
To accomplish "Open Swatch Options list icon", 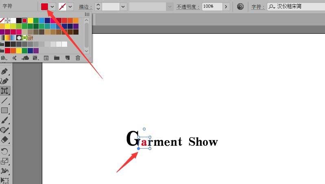I will (46, 58).
